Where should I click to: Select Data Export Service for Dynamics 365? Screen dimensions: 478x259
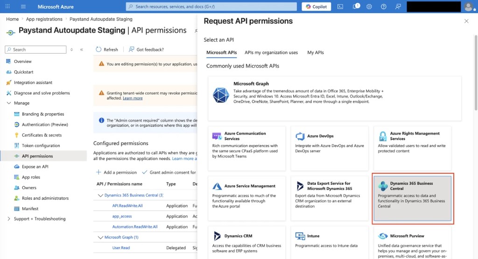[x=330, y=198]
